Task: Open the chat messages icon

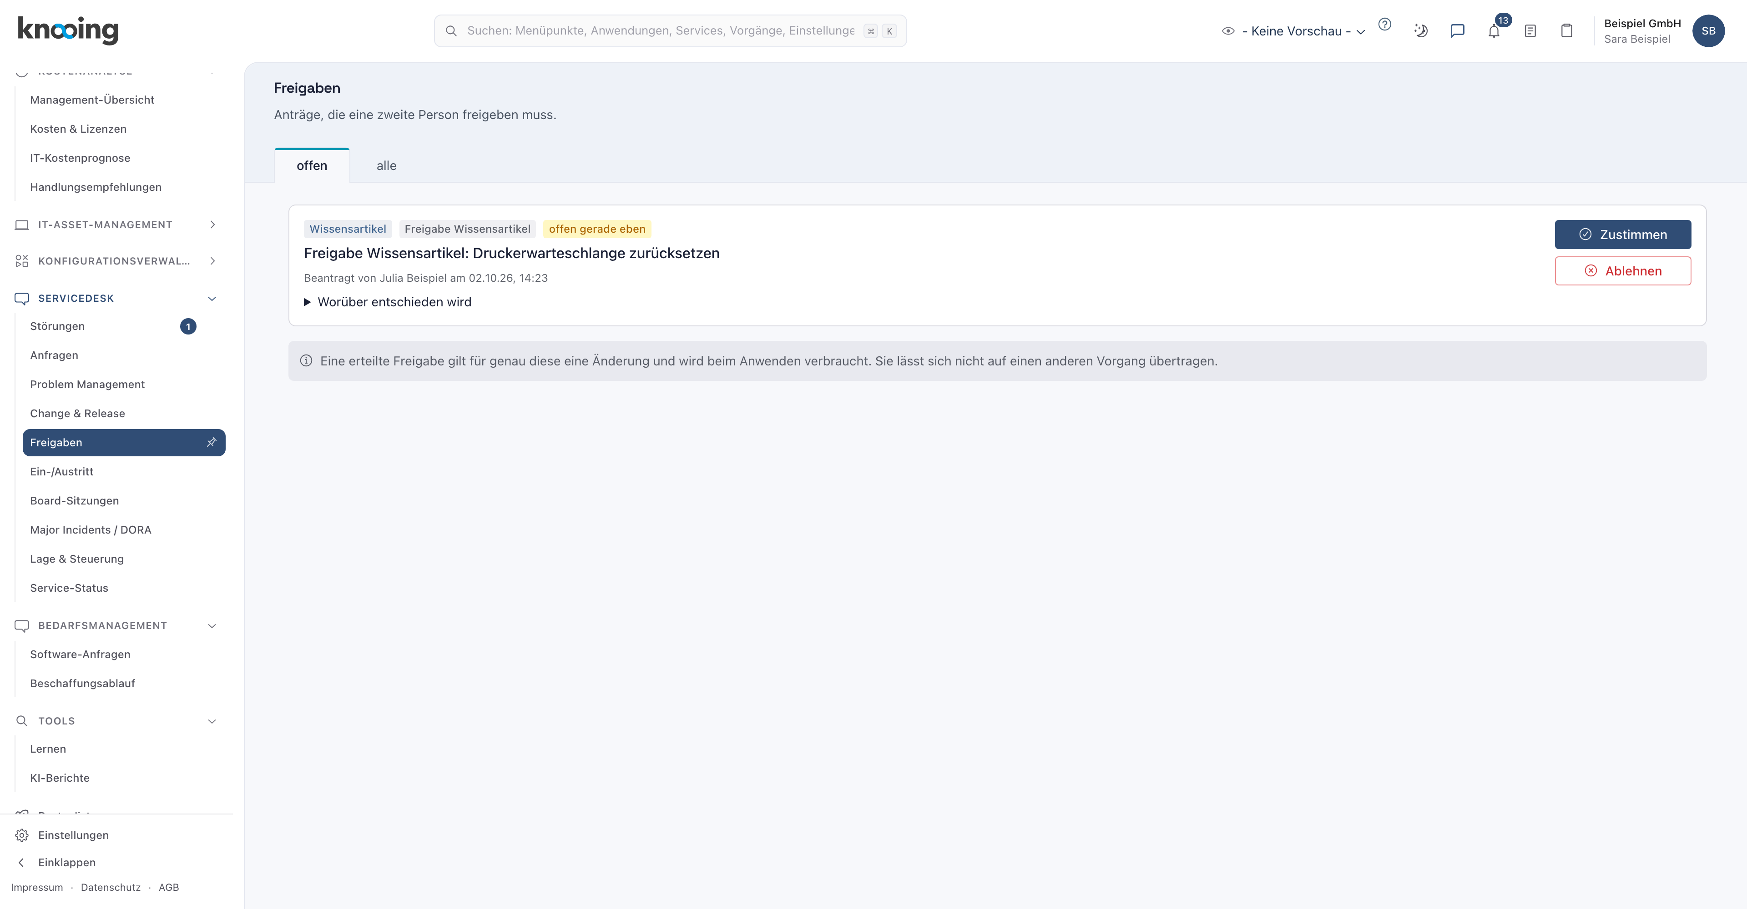Action: 1457,30
